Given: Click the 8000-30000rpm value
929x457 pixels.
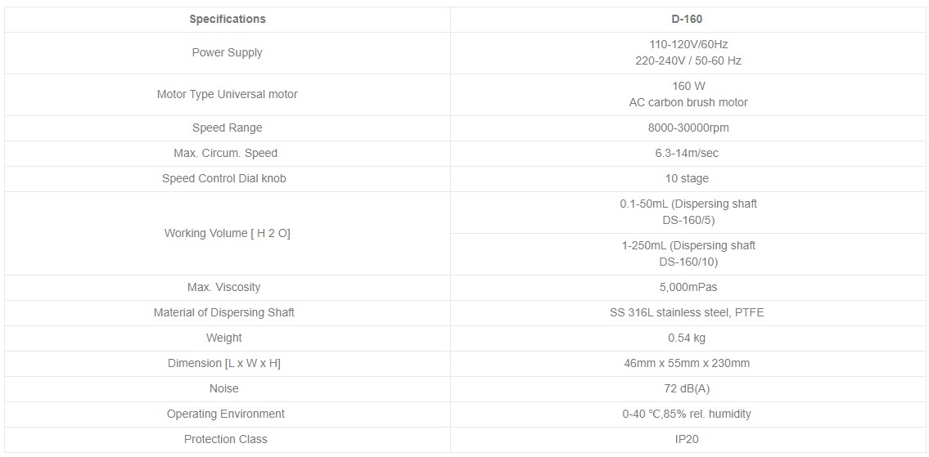Looking at the screenshot, I should (687, 128).
